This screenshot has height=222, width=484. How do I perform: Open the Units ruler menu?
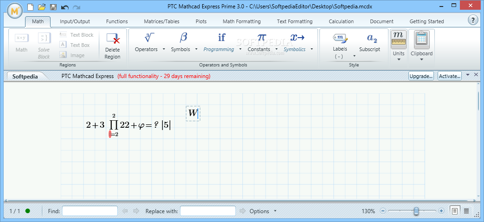click(x=399, y=39)
